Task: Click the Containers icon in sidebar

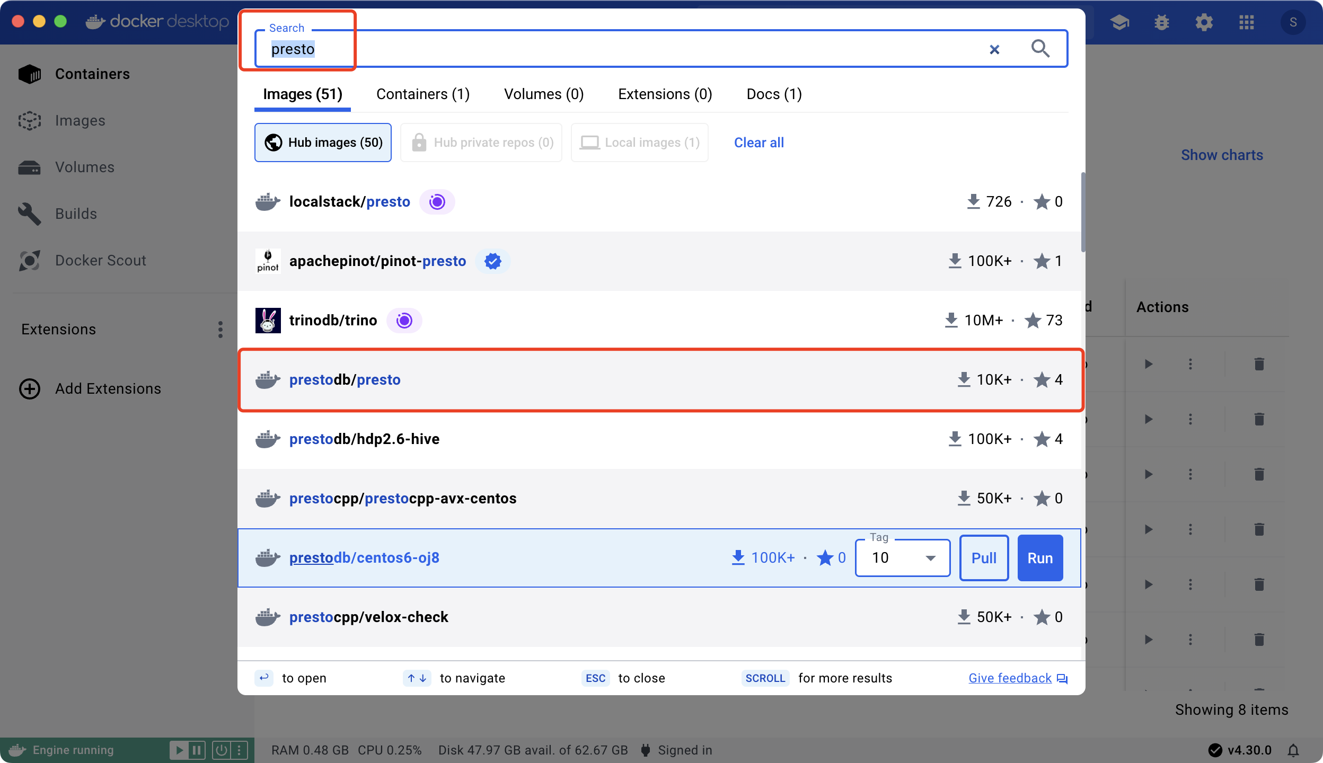Action: point(30,74)
